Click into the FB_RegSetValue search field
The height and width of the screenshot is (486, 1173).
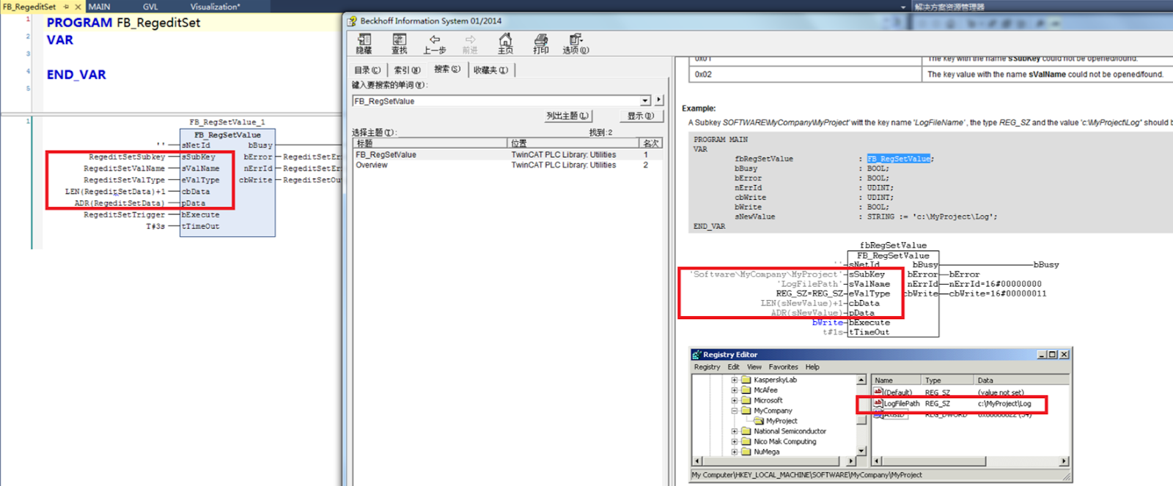coord(496,101)
